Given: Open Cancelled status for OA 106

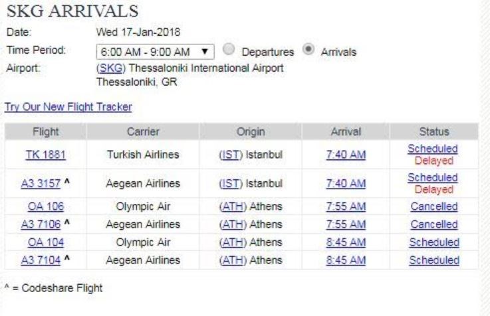Looking at the screenshot, I should (x=433, y=206).
